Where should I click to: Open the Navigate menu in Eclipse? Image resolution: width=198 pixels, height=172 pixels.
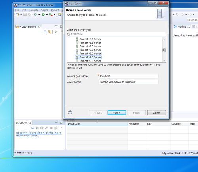click(33, 10)
